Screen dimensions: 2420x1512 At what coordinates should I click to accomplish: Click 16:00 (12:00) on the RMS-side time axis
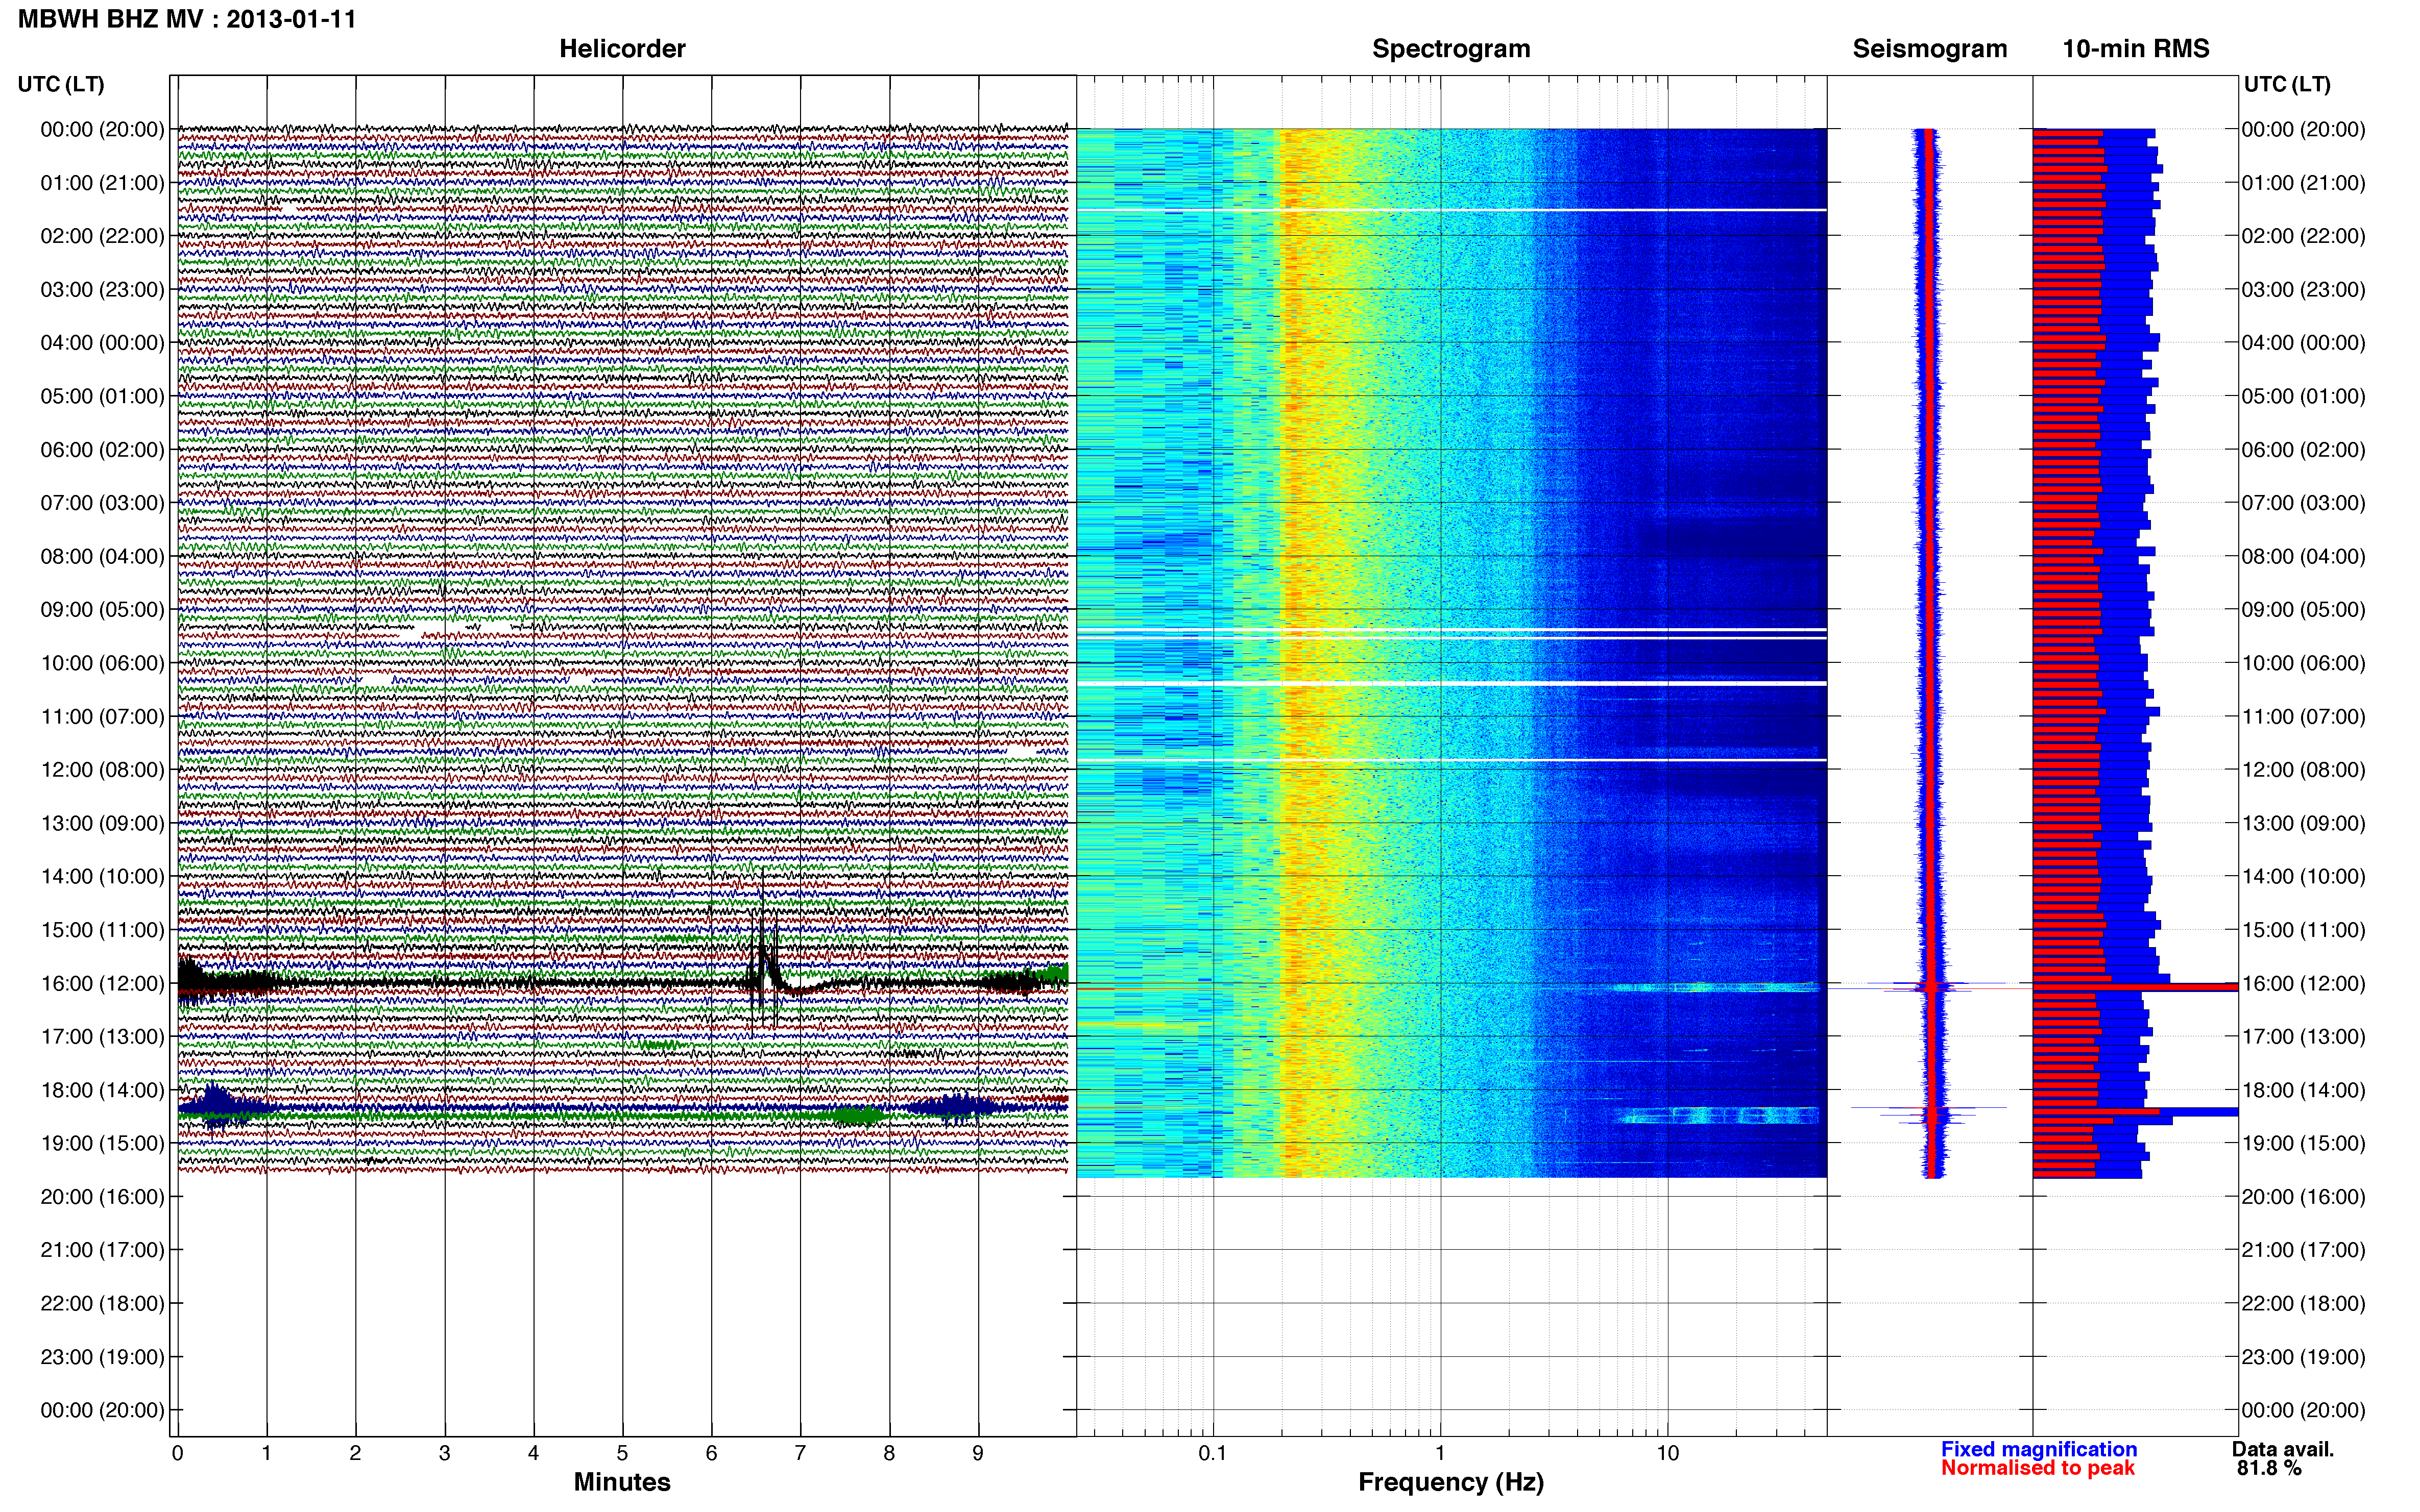pos(2303,983)
